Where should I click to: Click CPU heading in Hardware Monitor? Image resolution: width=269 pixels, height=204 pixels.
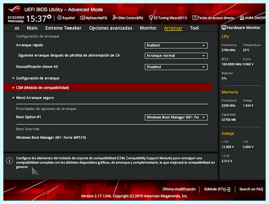[x=225, y=37]
